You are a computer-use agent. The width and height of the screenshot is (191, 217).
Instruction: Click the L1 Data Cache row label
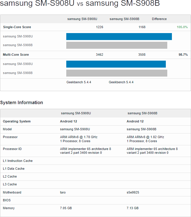click(x=14, y=169)
